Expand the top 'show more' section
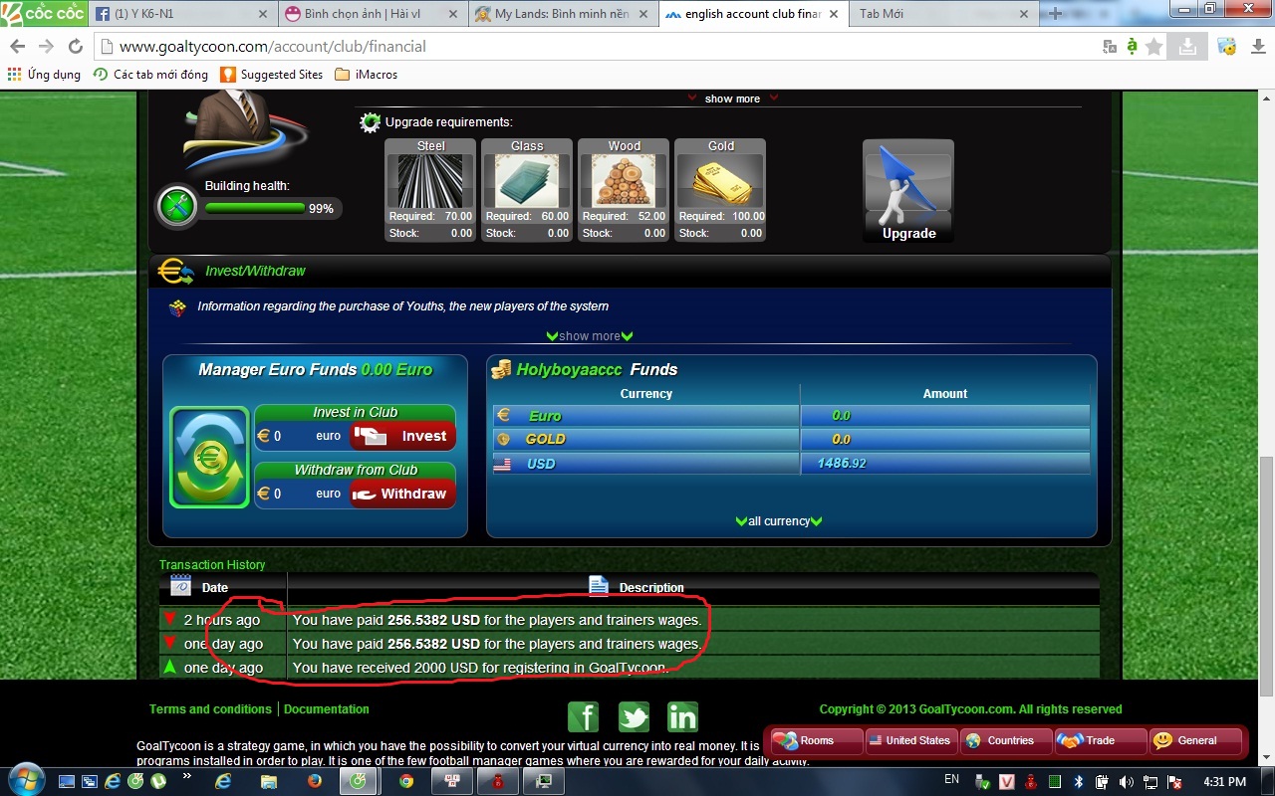This screenshot has height=796, width=1275. [732, 99]
